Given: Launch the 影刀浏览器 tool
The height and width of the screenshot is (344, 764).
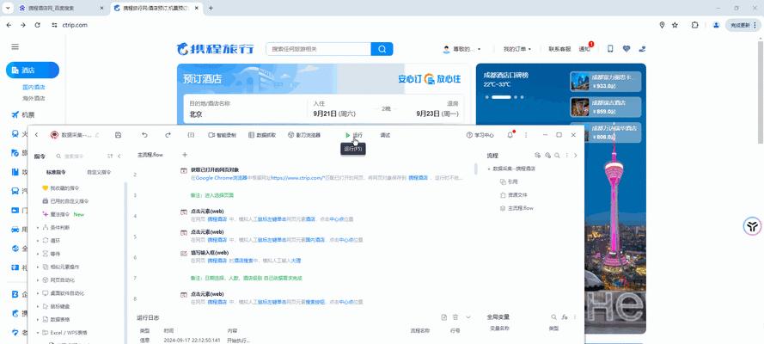Looking at the screenshot, I should (304, 135).
